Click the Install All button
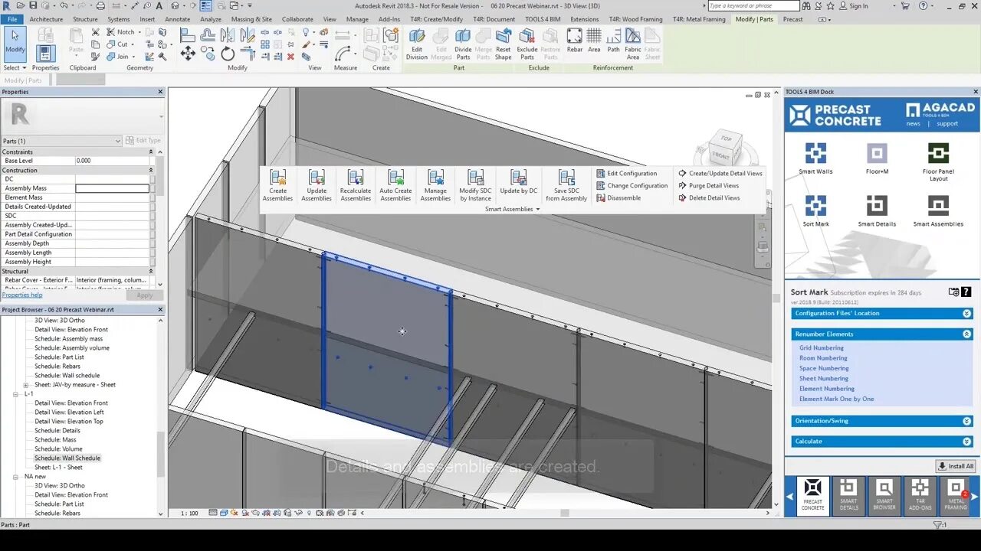 (x=956, y=466)
